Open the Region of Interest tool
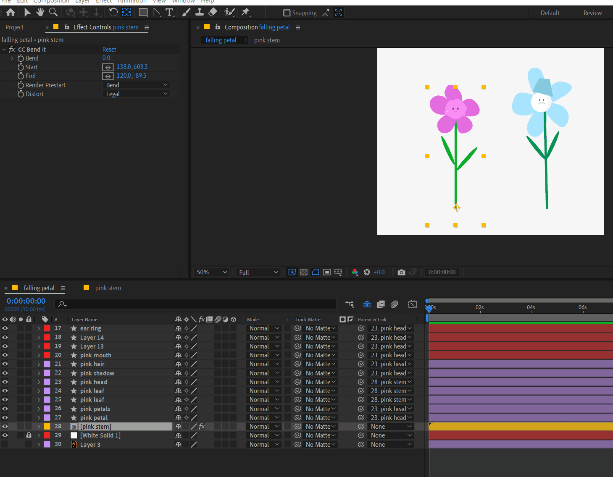This screenshot has width=613, height=477. click(327, 272)
